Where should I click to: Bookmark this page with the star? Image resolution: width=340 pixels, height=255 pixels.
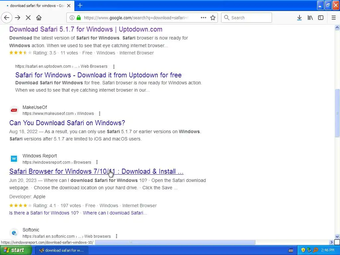213,18
